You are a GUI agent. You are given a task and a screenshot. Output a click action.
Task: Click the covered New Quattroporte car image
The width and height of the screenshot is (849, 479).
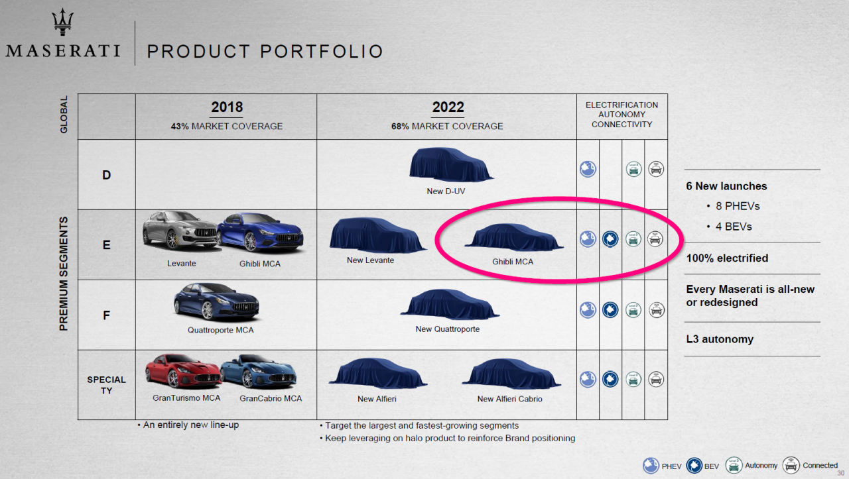(448, 305)
